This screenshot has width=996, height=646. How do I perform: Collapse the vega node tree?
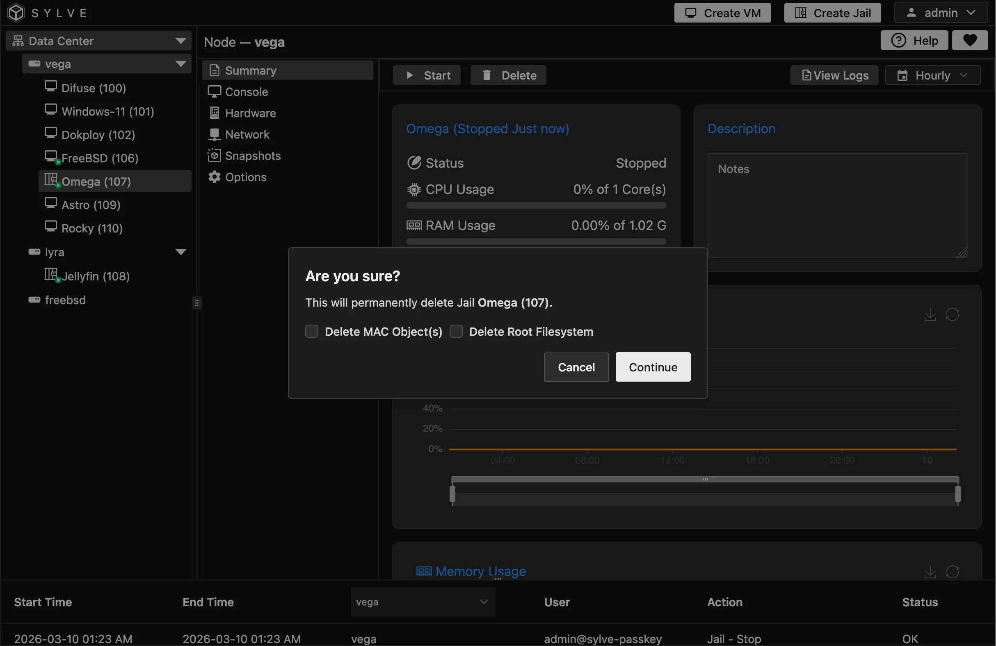coord(181,64)
